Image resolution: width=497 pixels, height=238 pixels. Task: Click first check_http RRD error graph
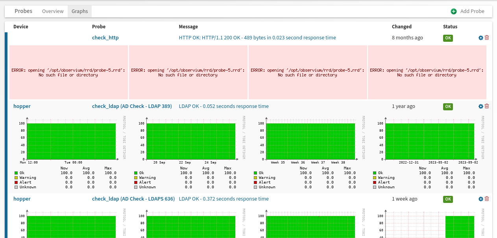tap(69, 72)
